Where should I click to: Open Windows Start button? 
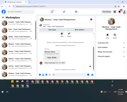point(3,92)
